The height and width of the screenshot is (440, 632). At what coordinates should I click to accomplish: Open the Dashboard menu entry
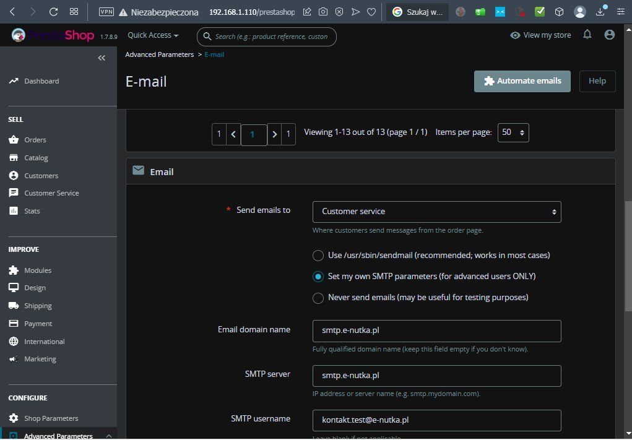[x=41, y=81]
